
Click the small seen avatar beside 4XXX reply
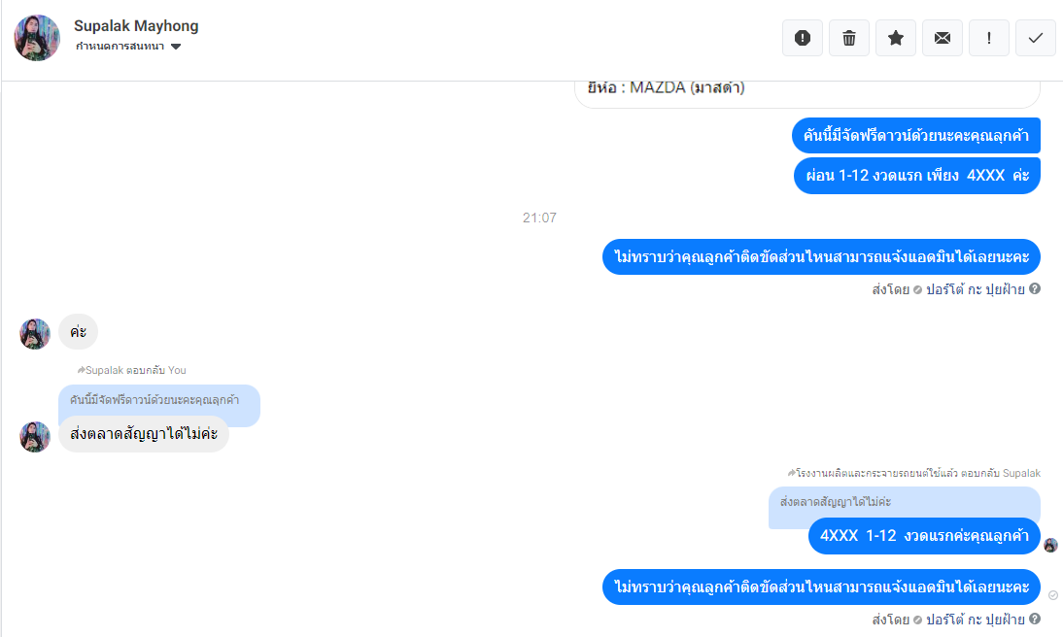point(1050,545)
